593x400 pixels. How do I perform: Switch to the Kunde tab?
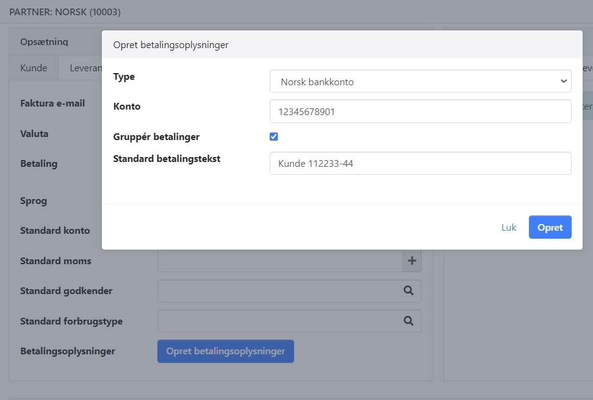tap(34, 68)
